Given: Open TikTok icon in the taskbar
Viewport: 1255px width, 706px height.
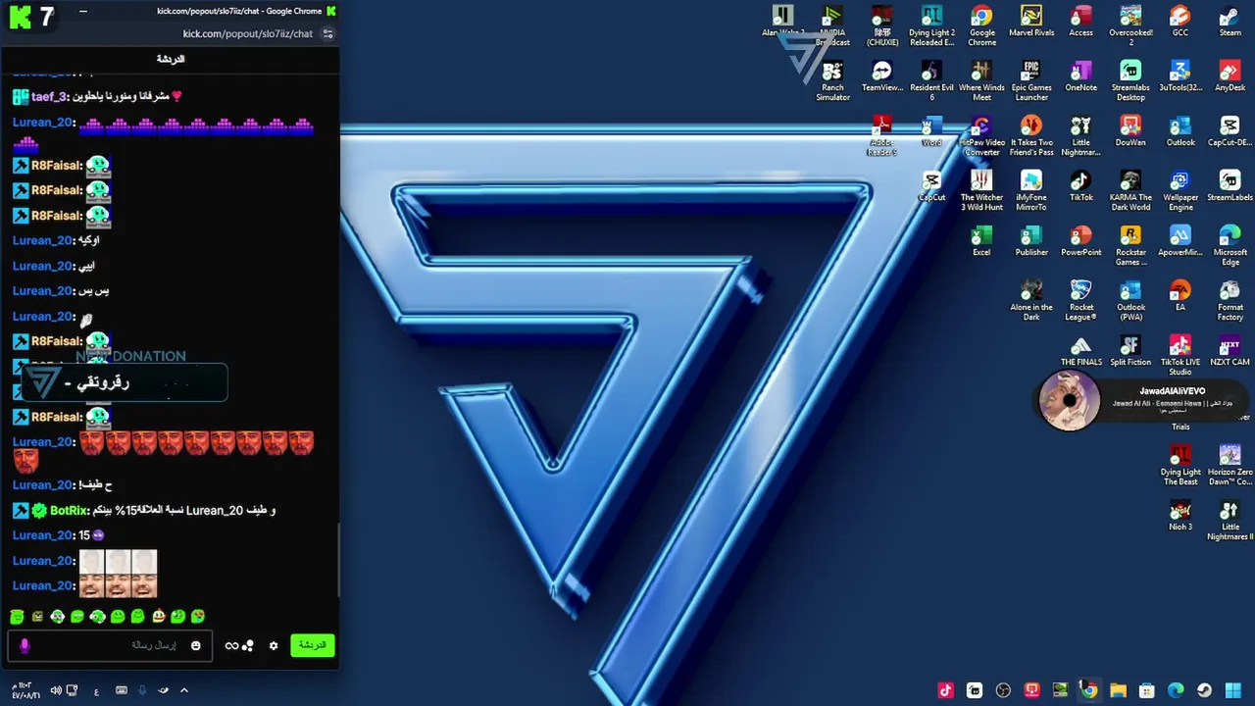Looking at the screenshot, I should coord(945,690).
